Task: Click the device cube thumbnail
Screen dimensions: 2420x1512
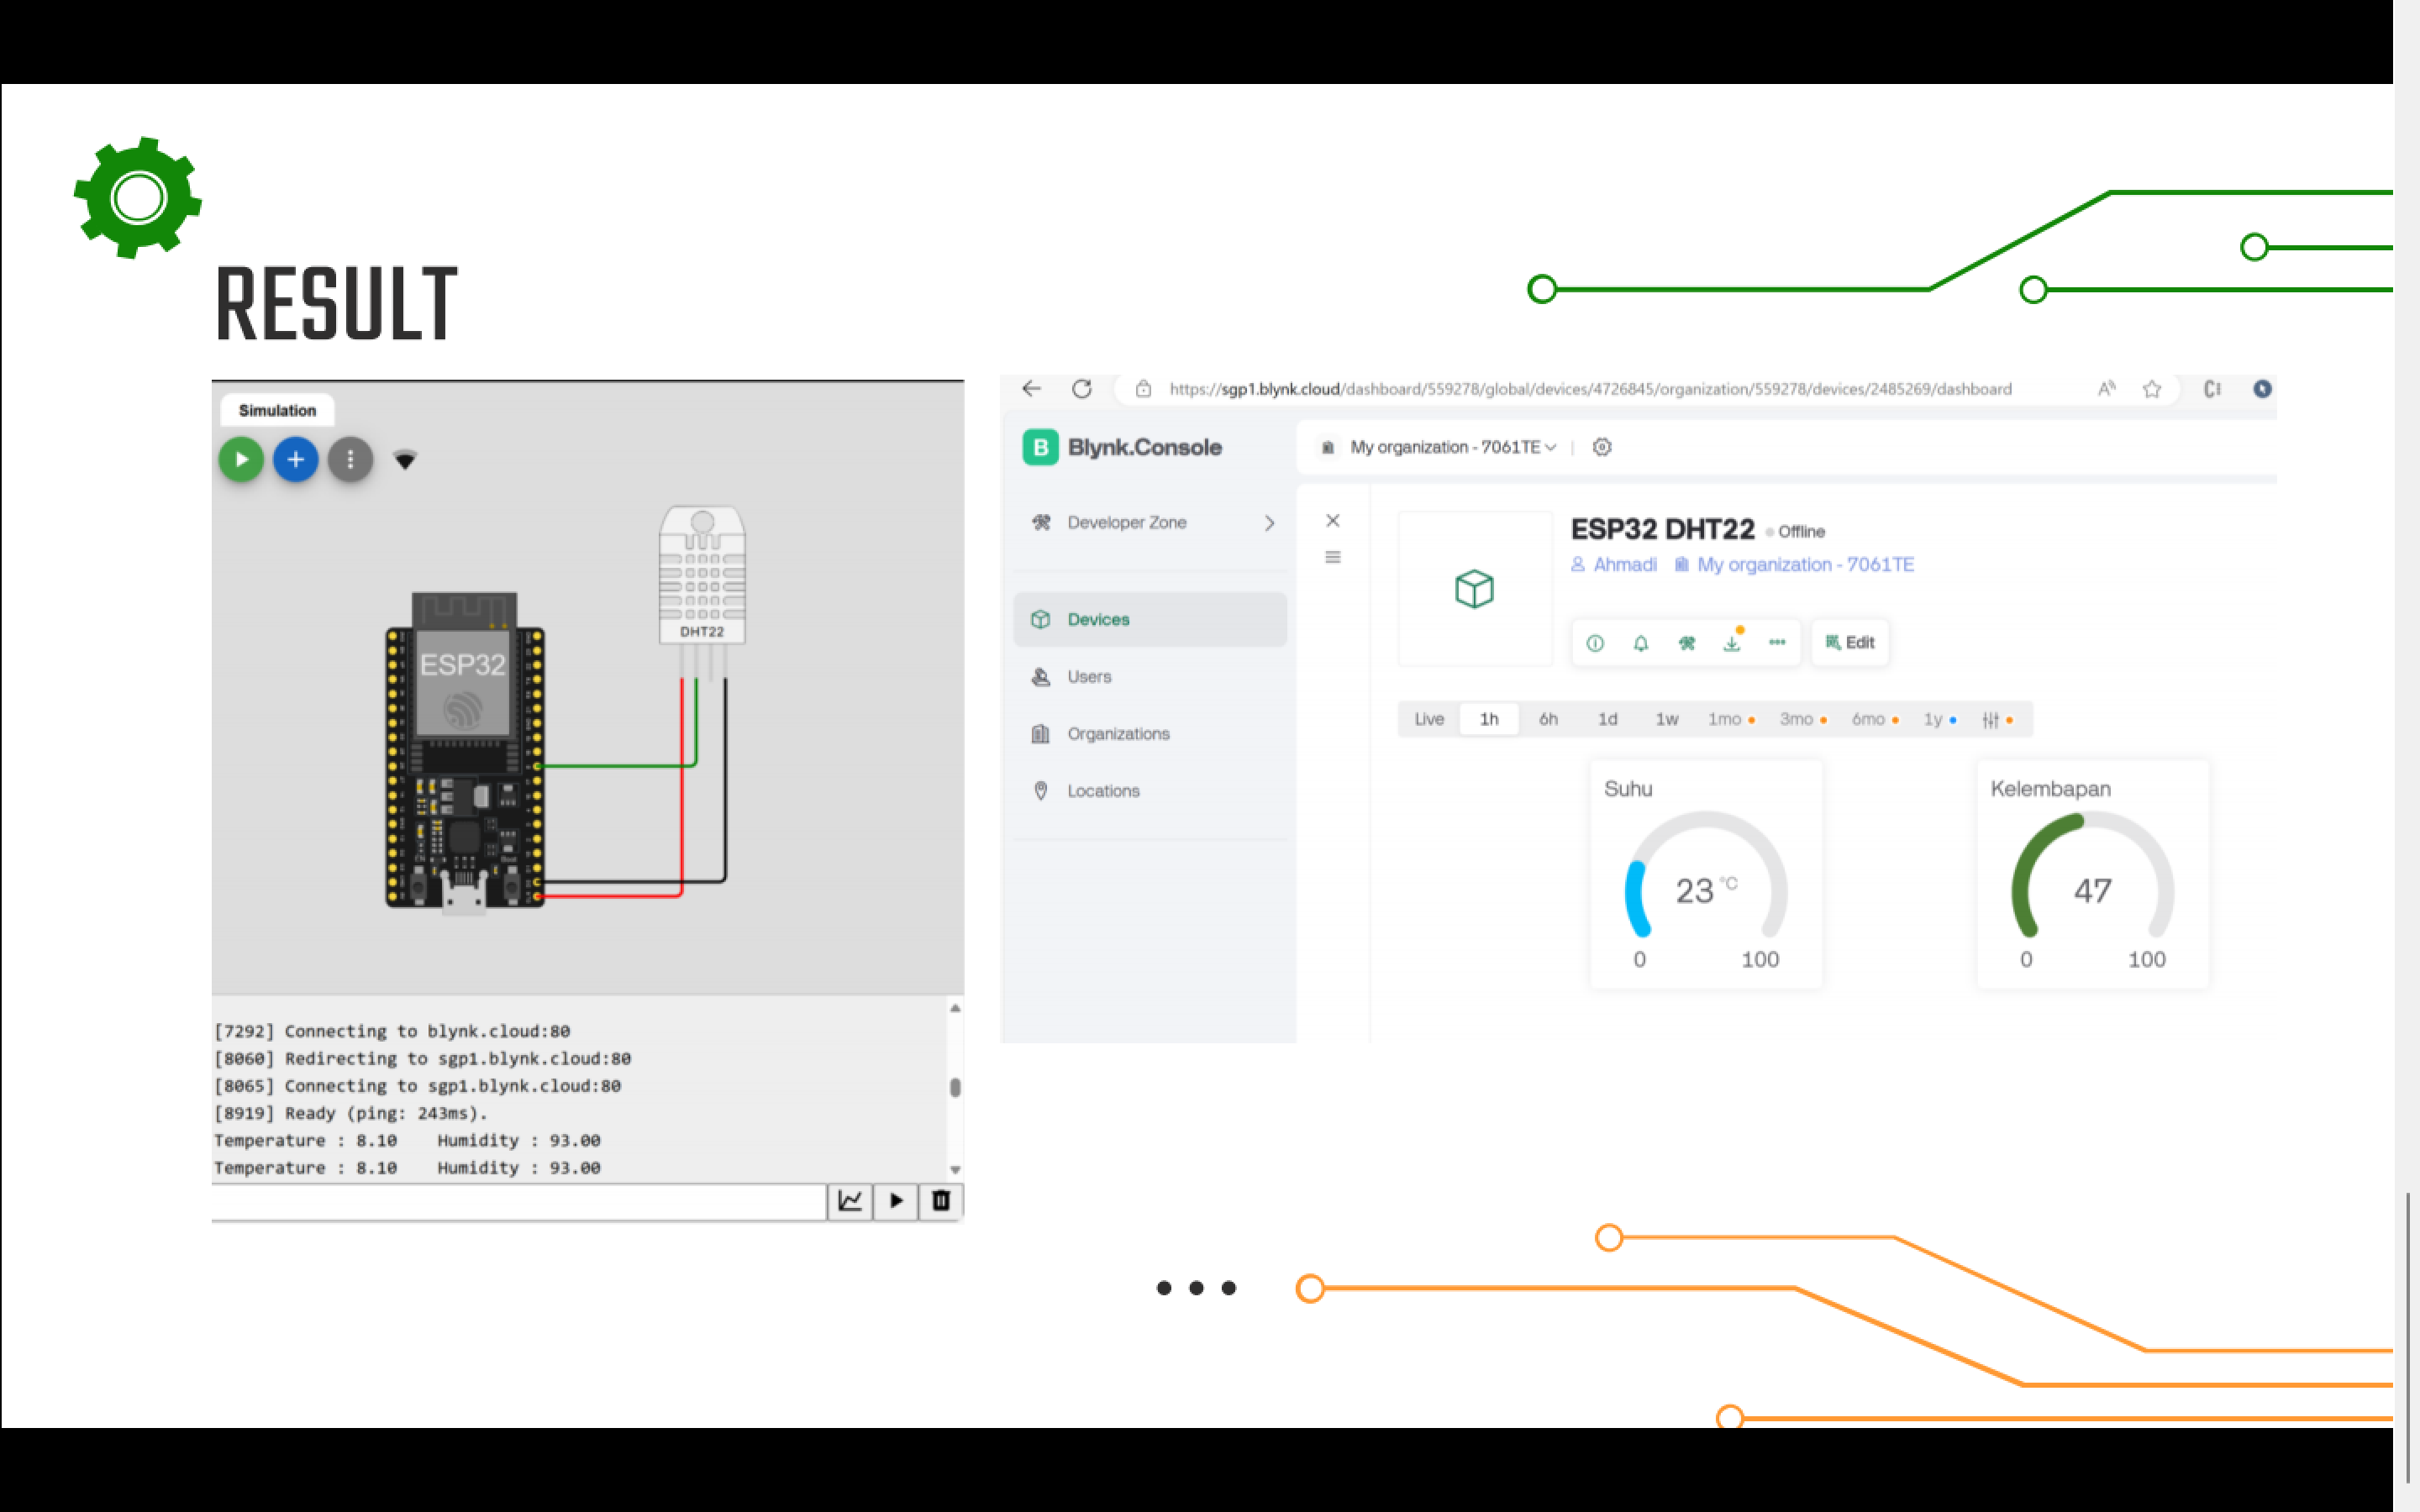Action: point(1475,589)
